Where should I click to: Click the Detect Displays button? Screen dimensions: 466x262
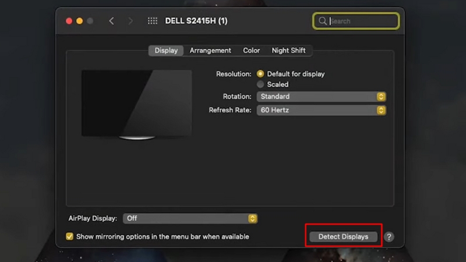[x=343, y=237]
